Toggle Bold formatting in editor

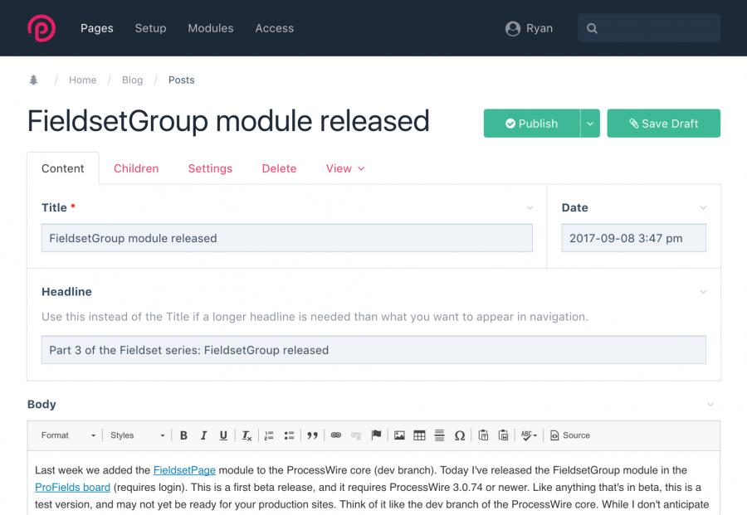pyautogui.click(x=183, y=435)
